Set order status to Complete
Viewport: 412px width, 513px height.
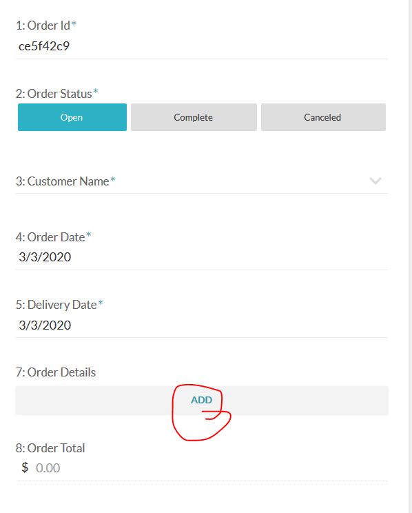194,117
